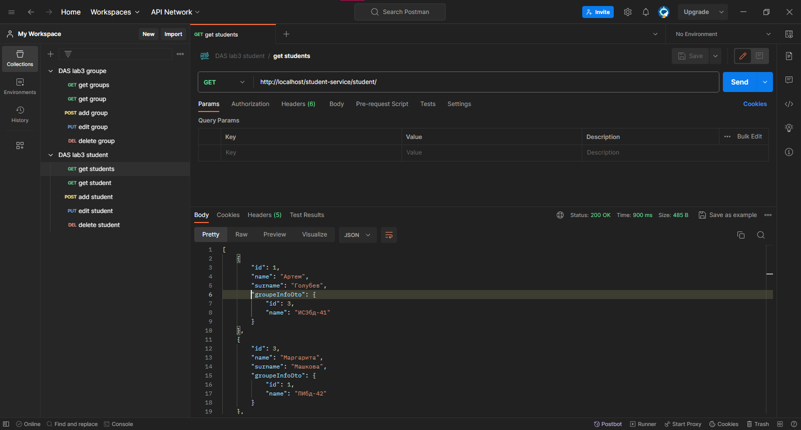Open the History sidebar panel
The image size is (801, 430).
[20, 114]
